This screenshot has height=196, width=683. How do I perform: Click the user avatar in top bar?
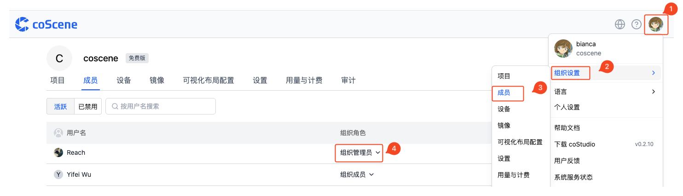click(656, 24)
